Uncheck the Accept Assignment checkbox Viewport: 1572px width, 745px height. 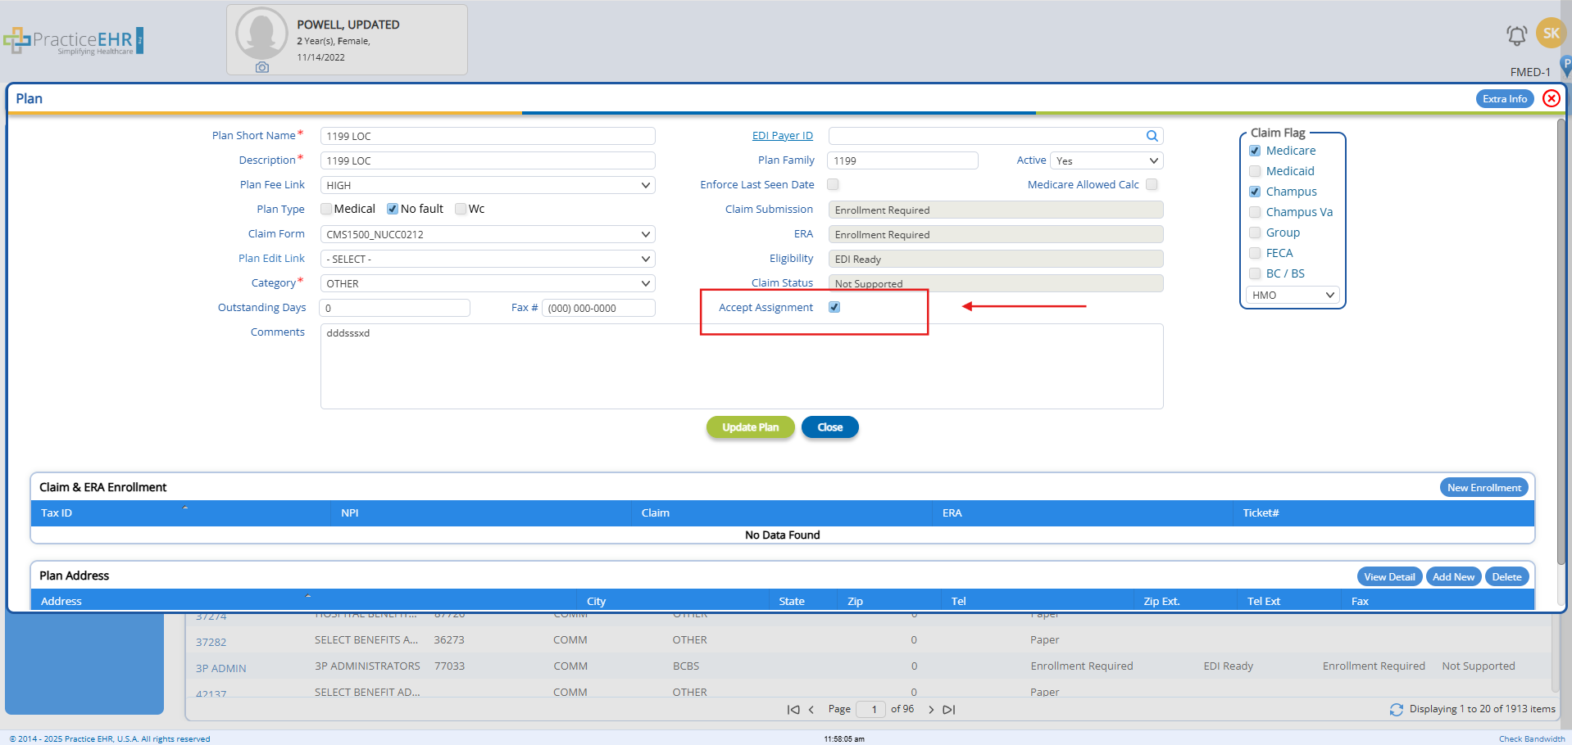point(834,307)
